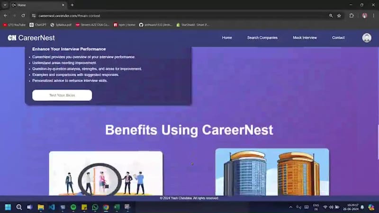This screenshot has height=213, width=379.
Task: Open the job search illustration card
Action: tap(106, 173)
